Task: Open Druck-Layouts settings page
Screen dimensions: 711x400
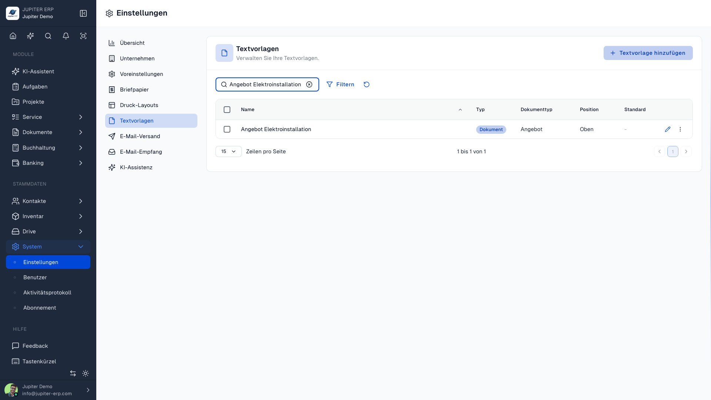Action: [x=151, y=105]
